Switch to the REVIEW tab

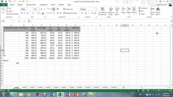[x=61, y=5]
